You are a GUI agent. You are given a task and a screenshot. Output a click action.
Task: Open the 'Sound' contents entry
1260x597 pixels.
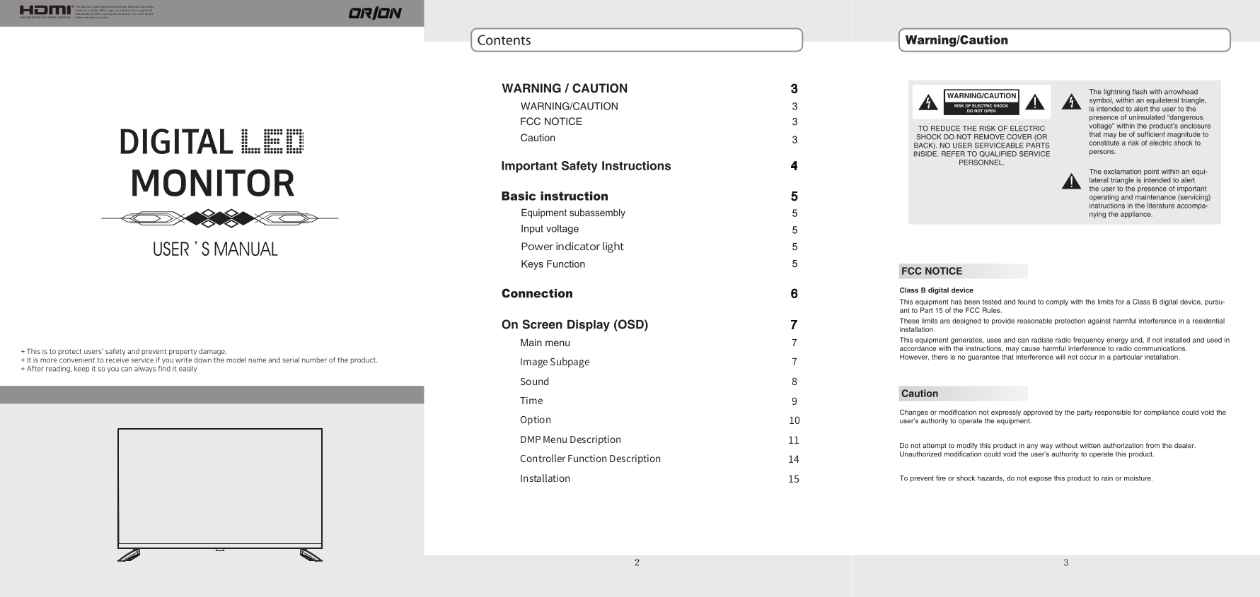click(534, 382)
